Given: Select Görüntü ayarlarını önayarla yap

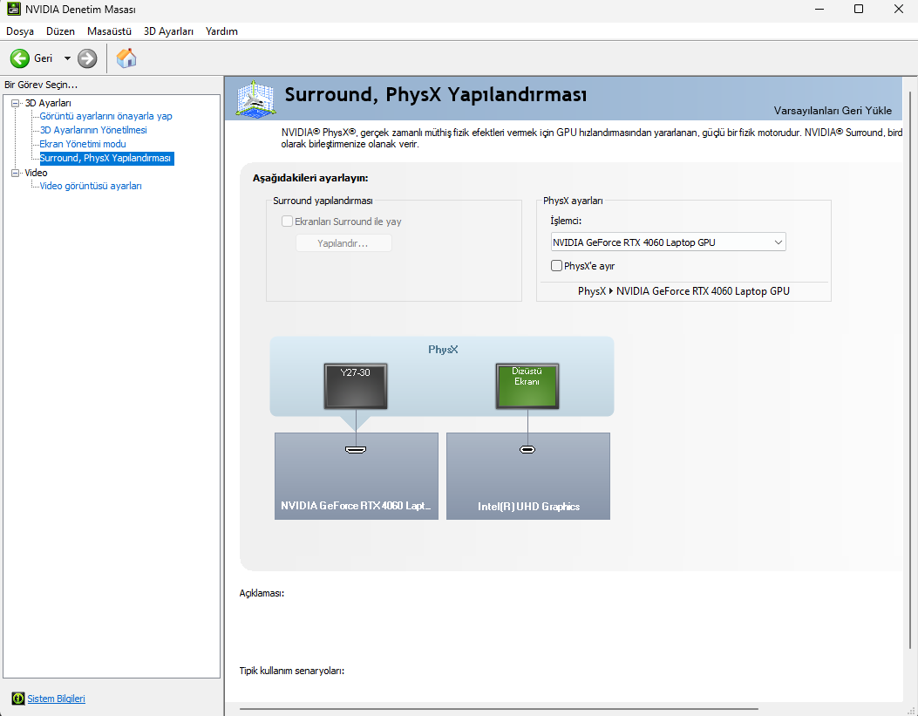Looking at the screenshot, I should (106, 116).
